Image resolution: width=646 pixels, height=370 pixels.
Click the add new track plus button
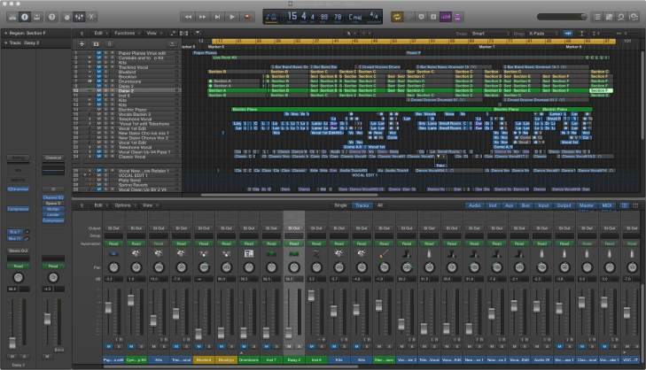pos(82,43)
